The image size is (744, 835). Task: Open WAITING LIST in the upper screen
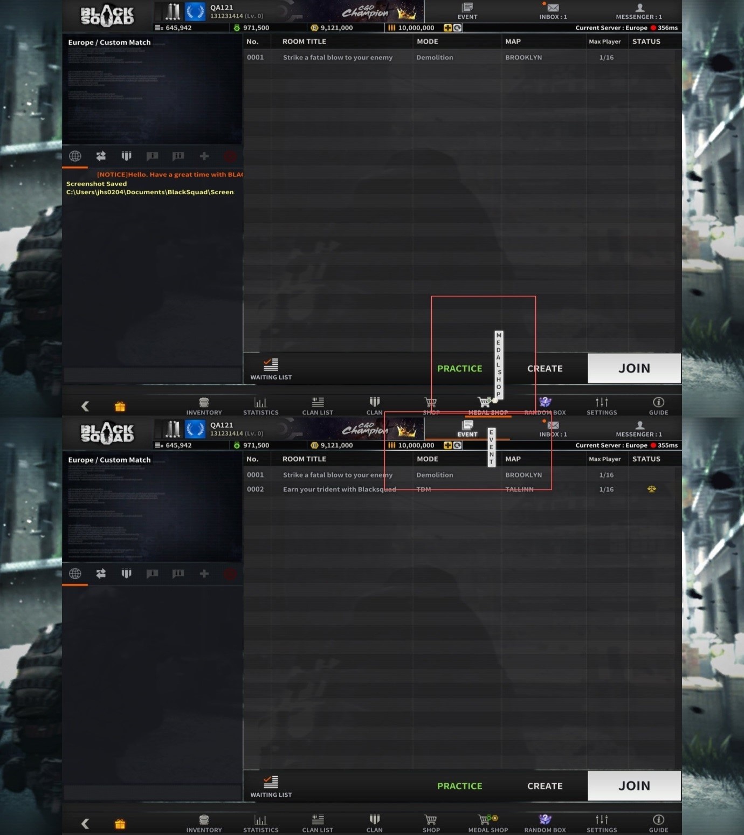click(x=271, y=369)
